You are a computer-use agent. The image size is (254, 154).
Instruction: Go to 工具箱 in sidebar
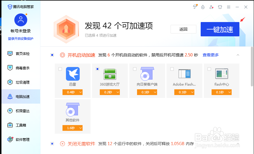coord(21,125)
